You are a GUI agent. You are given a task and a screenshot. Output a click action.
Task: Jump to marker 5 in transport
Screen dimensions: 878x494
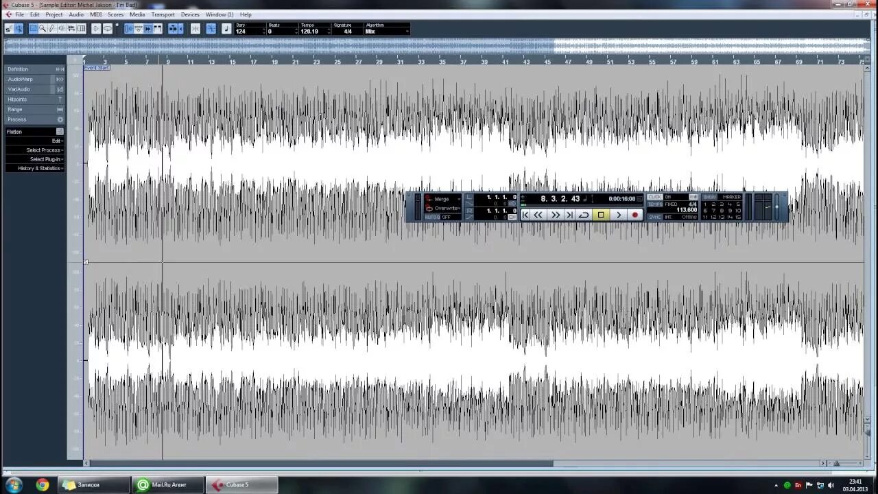tap(737, 204)
